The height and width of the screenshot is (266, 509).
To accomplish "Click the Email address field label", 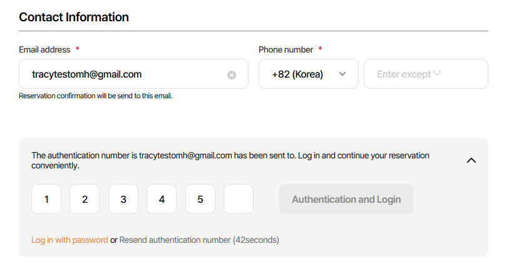I will pyautogui.click(x=45, y=49).
